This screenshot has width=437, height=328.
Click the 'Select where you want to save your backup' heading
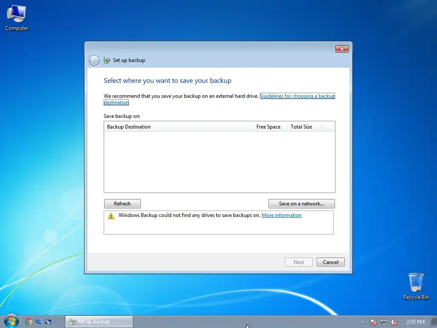[x=167, y=81]
